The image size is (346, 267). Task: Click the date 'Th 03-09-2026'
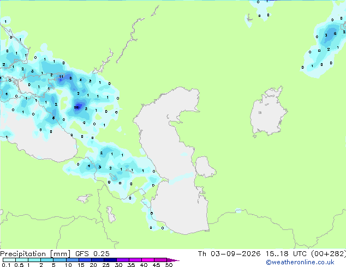229,254
